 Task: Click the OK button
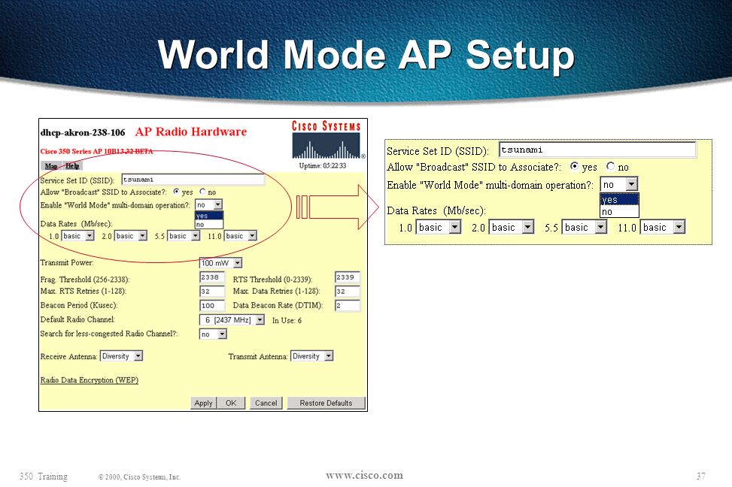(231, 403)
